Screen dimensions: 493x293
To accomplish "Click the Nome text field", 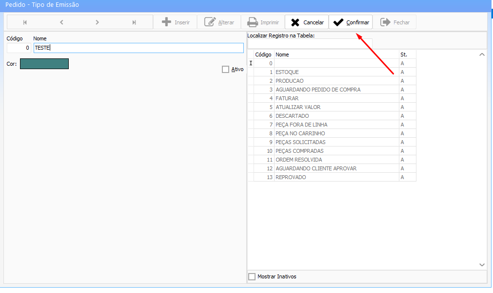I will (x=138, y=48).
